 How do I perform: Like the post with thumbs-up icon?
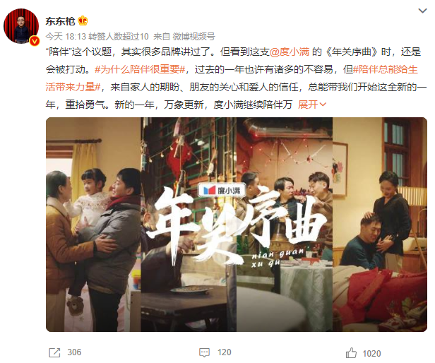click(351, 353)
